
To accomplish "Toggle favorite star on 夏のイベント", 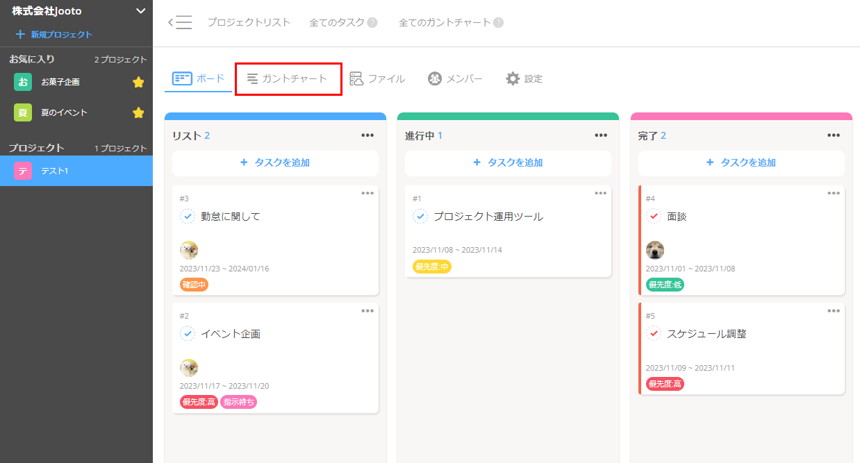I will pos(138,112).
